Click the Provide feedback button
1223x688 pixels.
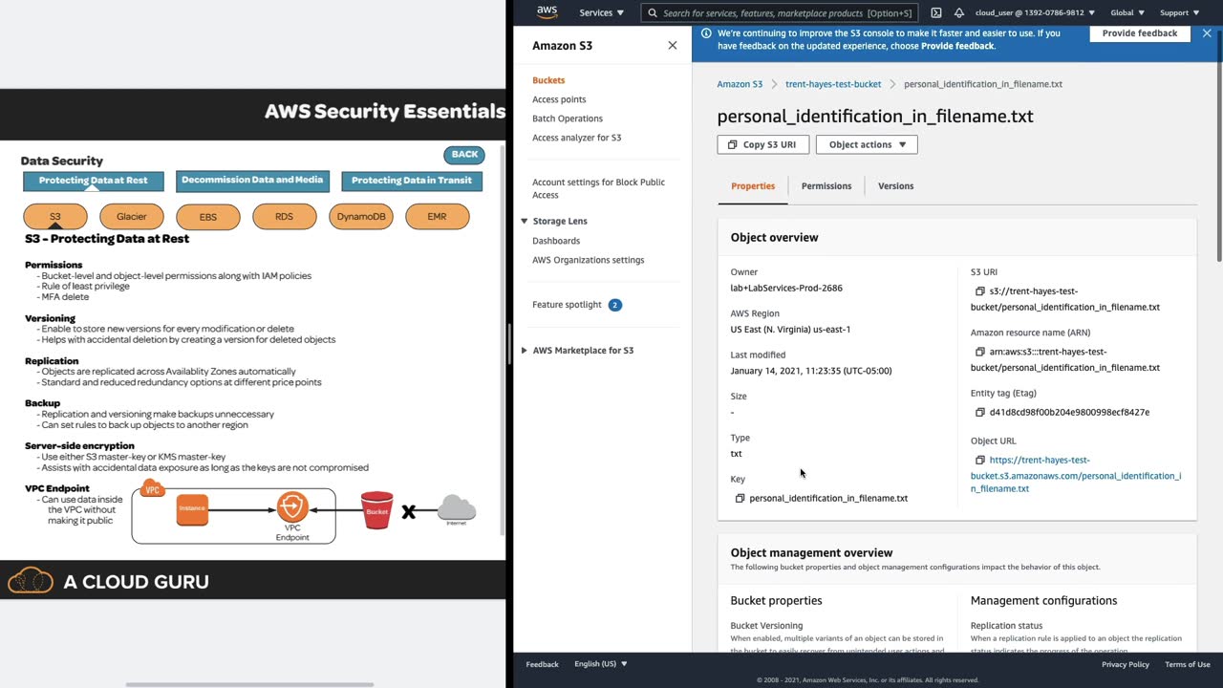click(x=1139, y=33)
